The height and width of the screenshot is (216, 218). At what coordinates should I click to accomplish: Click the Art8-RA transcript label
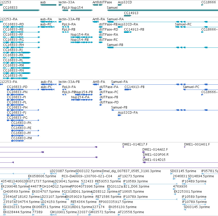point(99,19)
